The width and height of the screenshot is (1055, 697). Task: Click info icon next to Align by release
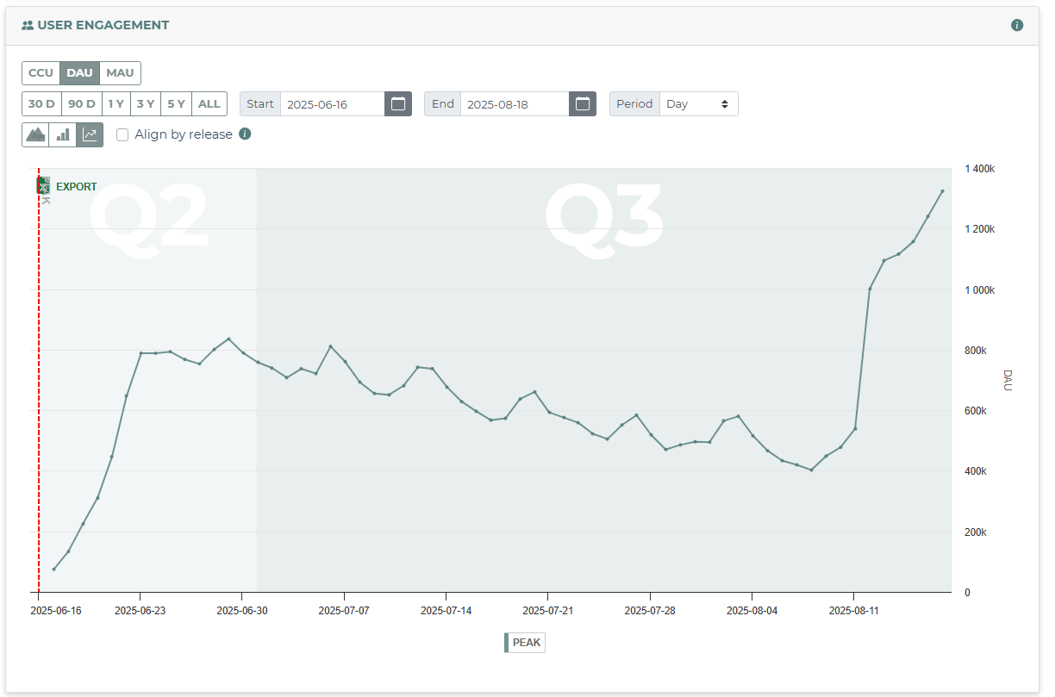(x=245, y=134)
